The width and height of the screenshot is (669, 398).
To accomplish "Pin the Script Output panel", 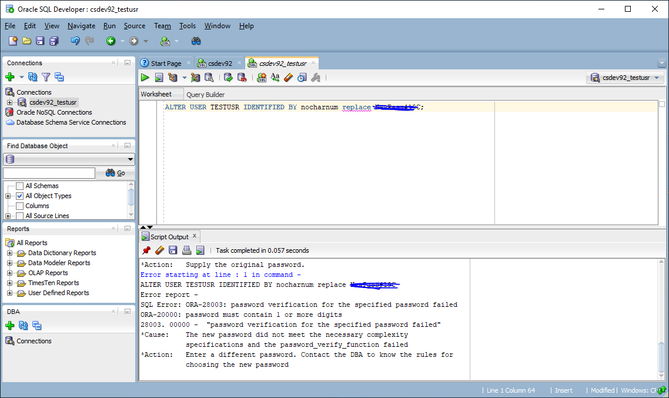I will pos(146,250).
